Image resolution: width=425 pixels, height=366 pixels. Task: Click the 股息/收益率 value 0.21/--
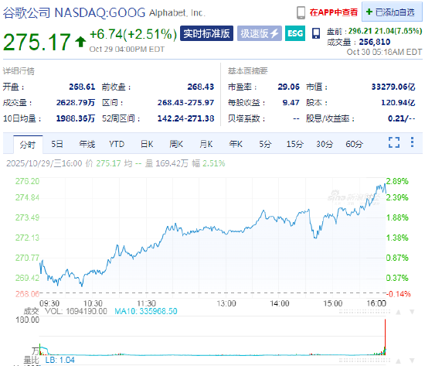401,118
